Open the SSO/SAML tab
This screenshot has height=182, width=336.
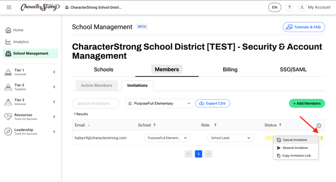(x=293, y=70)
